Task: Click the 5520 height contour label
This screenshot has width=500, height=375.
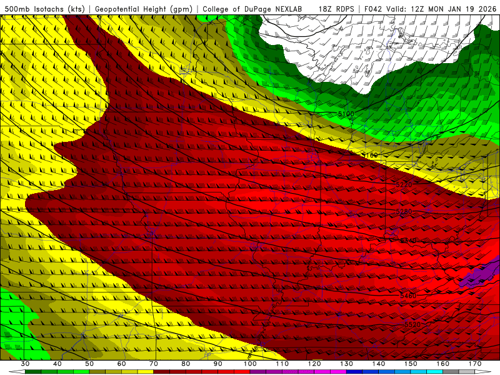Action: click(x=412, y=324)
